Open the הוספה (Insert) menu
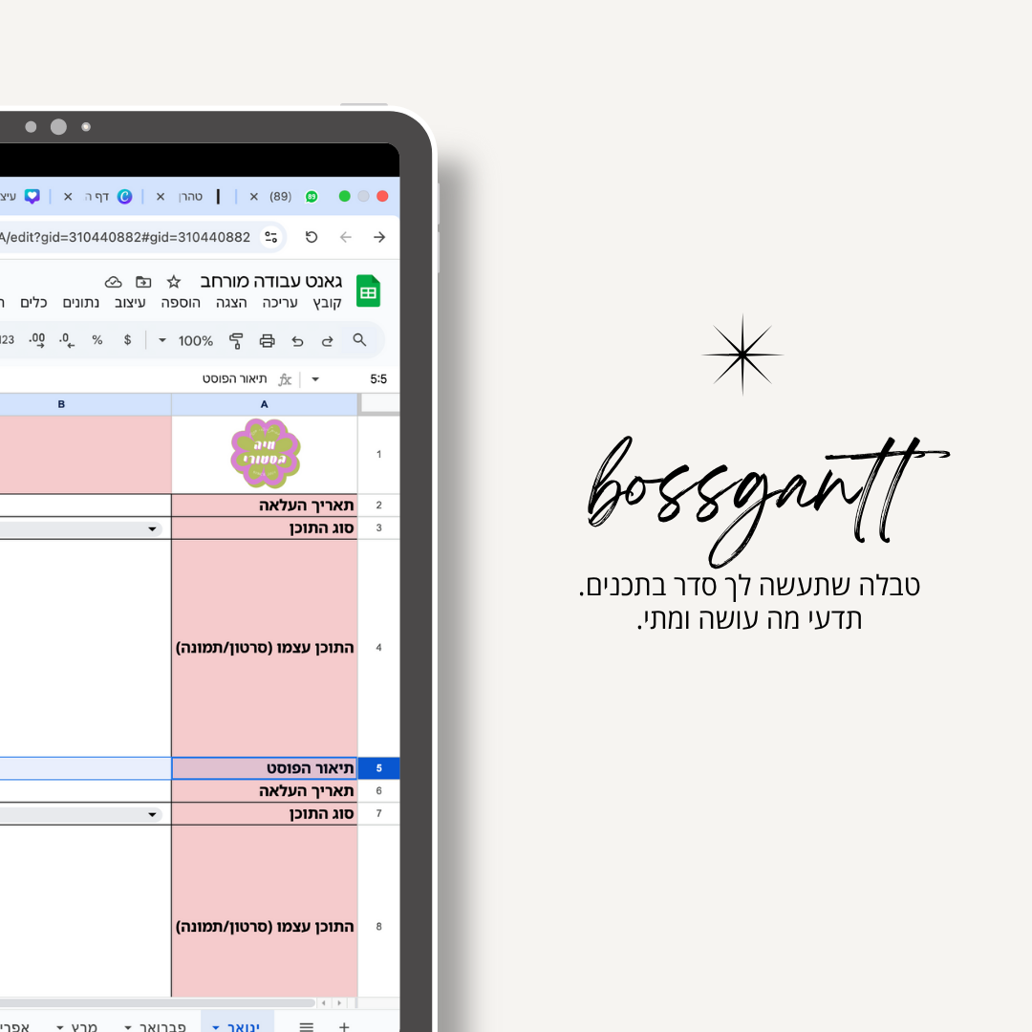 point(181,303)
